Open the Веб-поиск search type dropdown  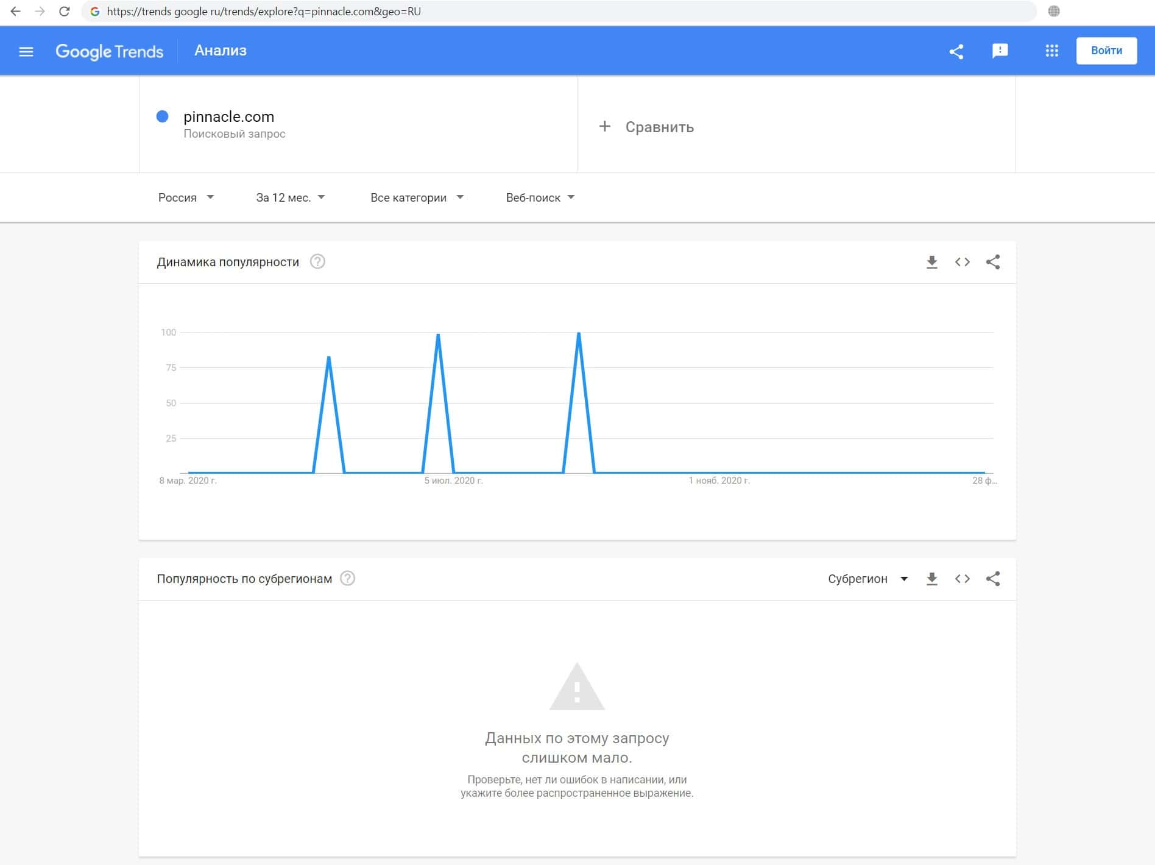(x=540, y=197)
